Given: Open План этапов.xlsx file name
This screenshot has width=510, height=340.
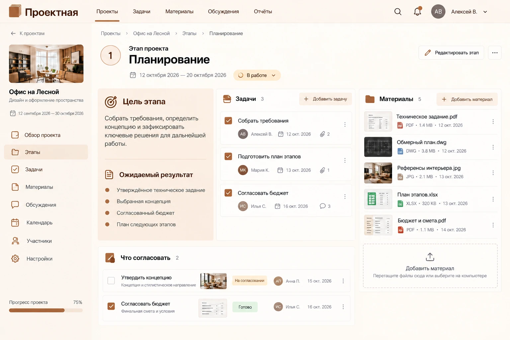Looking at the screenshot, I should coord(417,195).
